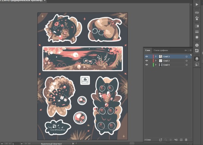Click the trash icon to delete layer
The image size is (203, 145).
tap(186, 140)
